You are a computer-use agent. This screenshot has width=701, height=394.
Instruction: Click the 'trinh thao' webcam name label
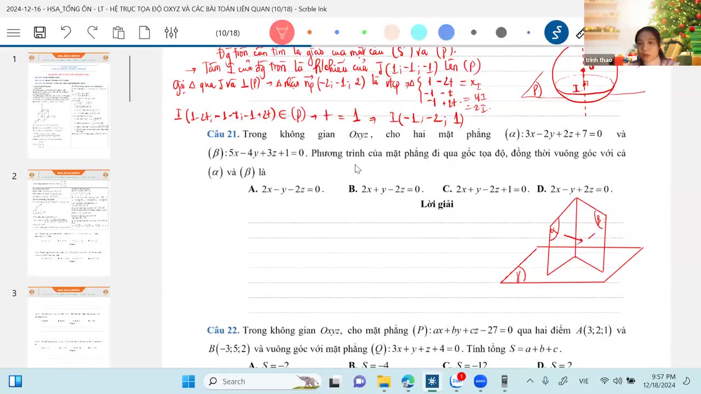click(599, 60)
